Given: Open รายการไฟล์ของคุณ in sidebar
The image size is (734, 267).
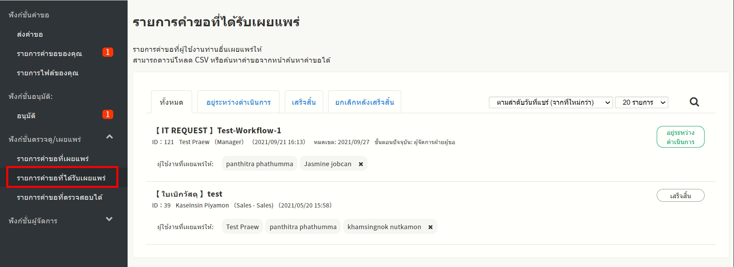Looking at the screenshot, I should point(48,73).
